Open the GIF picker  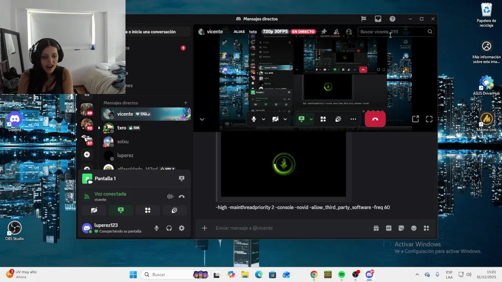click(389, 228)
